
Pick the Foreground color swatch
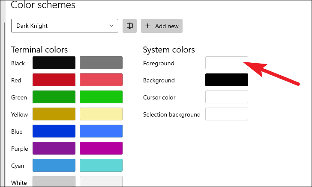pos(227,63)
